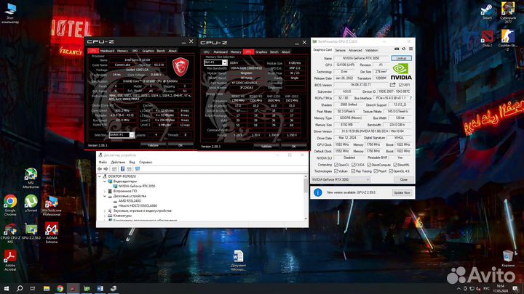The width and height of the screenshot is (524, 294).
Task: Open the Cyberpunk 2077 desktop shortcut
Action: (x=508, y=12)
